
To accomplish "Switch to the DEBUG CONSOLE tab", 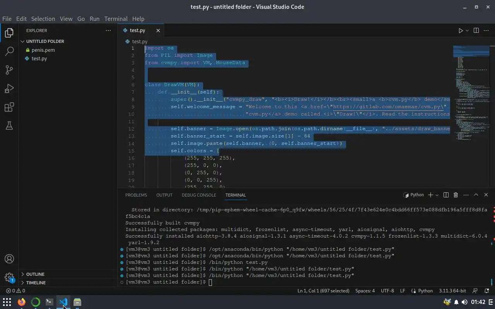I will [199, 195].
